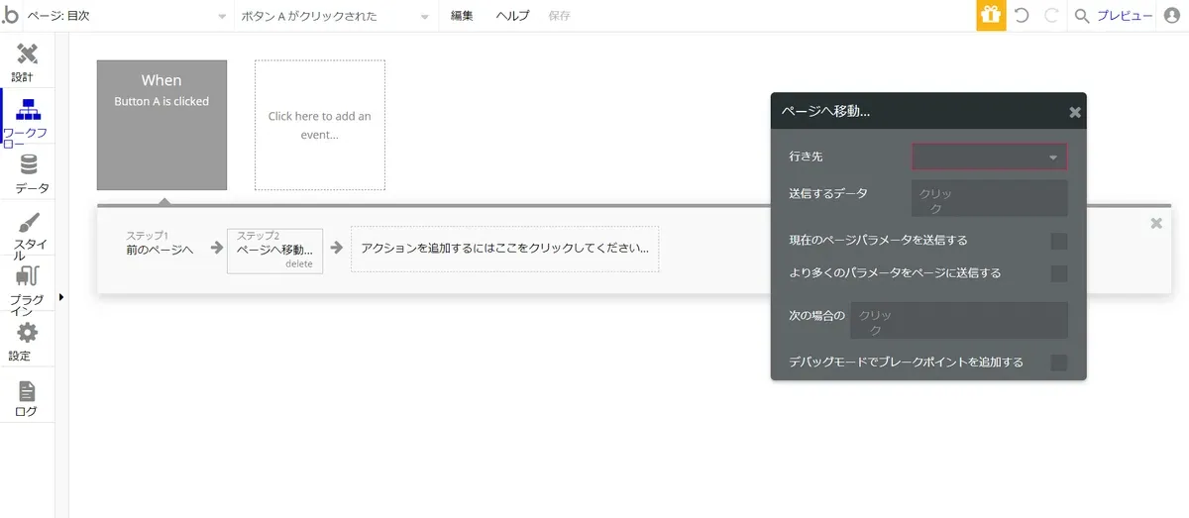This screenshot has width=1189, height=518.
Task: Open the プラグイン plugins tab
Action: 27,290
